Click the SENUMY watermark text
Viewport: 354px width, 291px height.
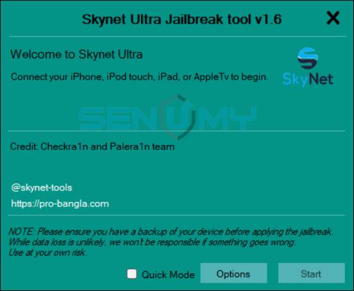tap(168, 118)
